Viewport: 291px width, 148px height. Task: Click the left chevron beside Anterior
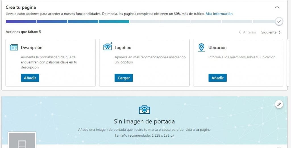coord(240,32)
